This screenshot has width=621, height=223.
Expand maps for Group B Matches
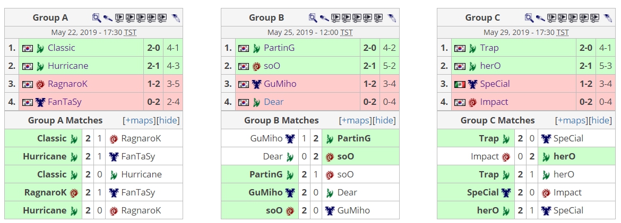pos(356,120)
